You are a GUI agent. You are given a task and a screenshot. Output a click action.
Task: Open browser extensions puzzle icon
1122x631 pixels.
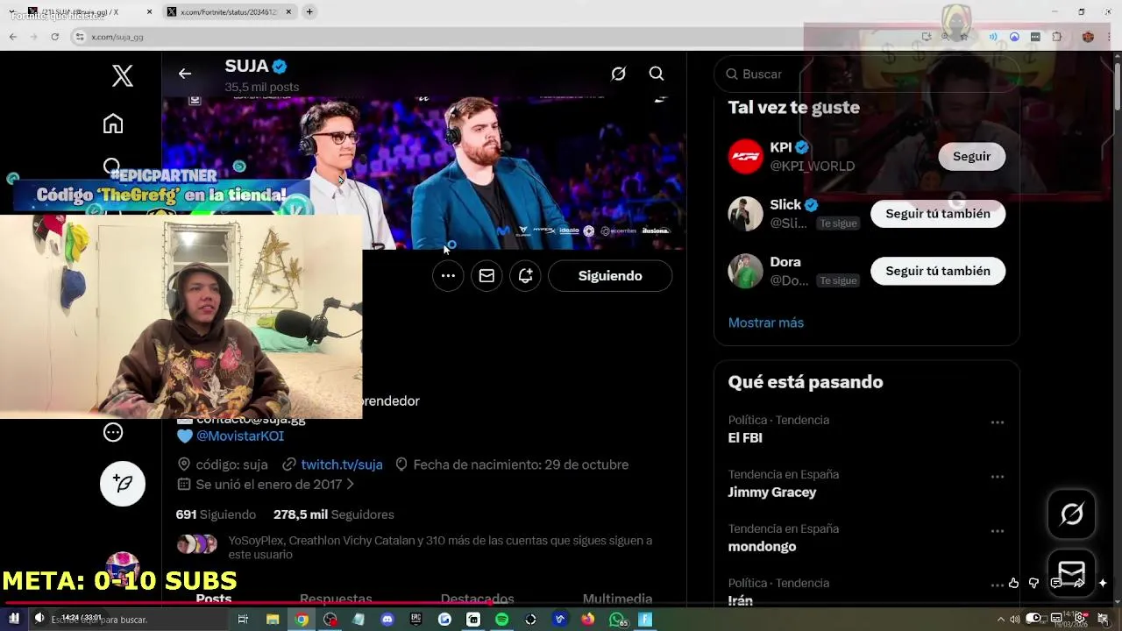coord(1057,37)
